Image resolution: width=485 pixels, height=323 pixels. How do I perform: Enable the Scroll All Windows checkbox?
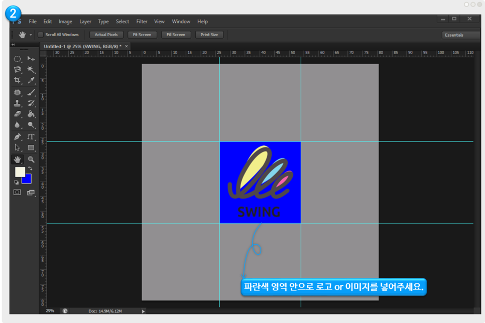coord(41,35)
